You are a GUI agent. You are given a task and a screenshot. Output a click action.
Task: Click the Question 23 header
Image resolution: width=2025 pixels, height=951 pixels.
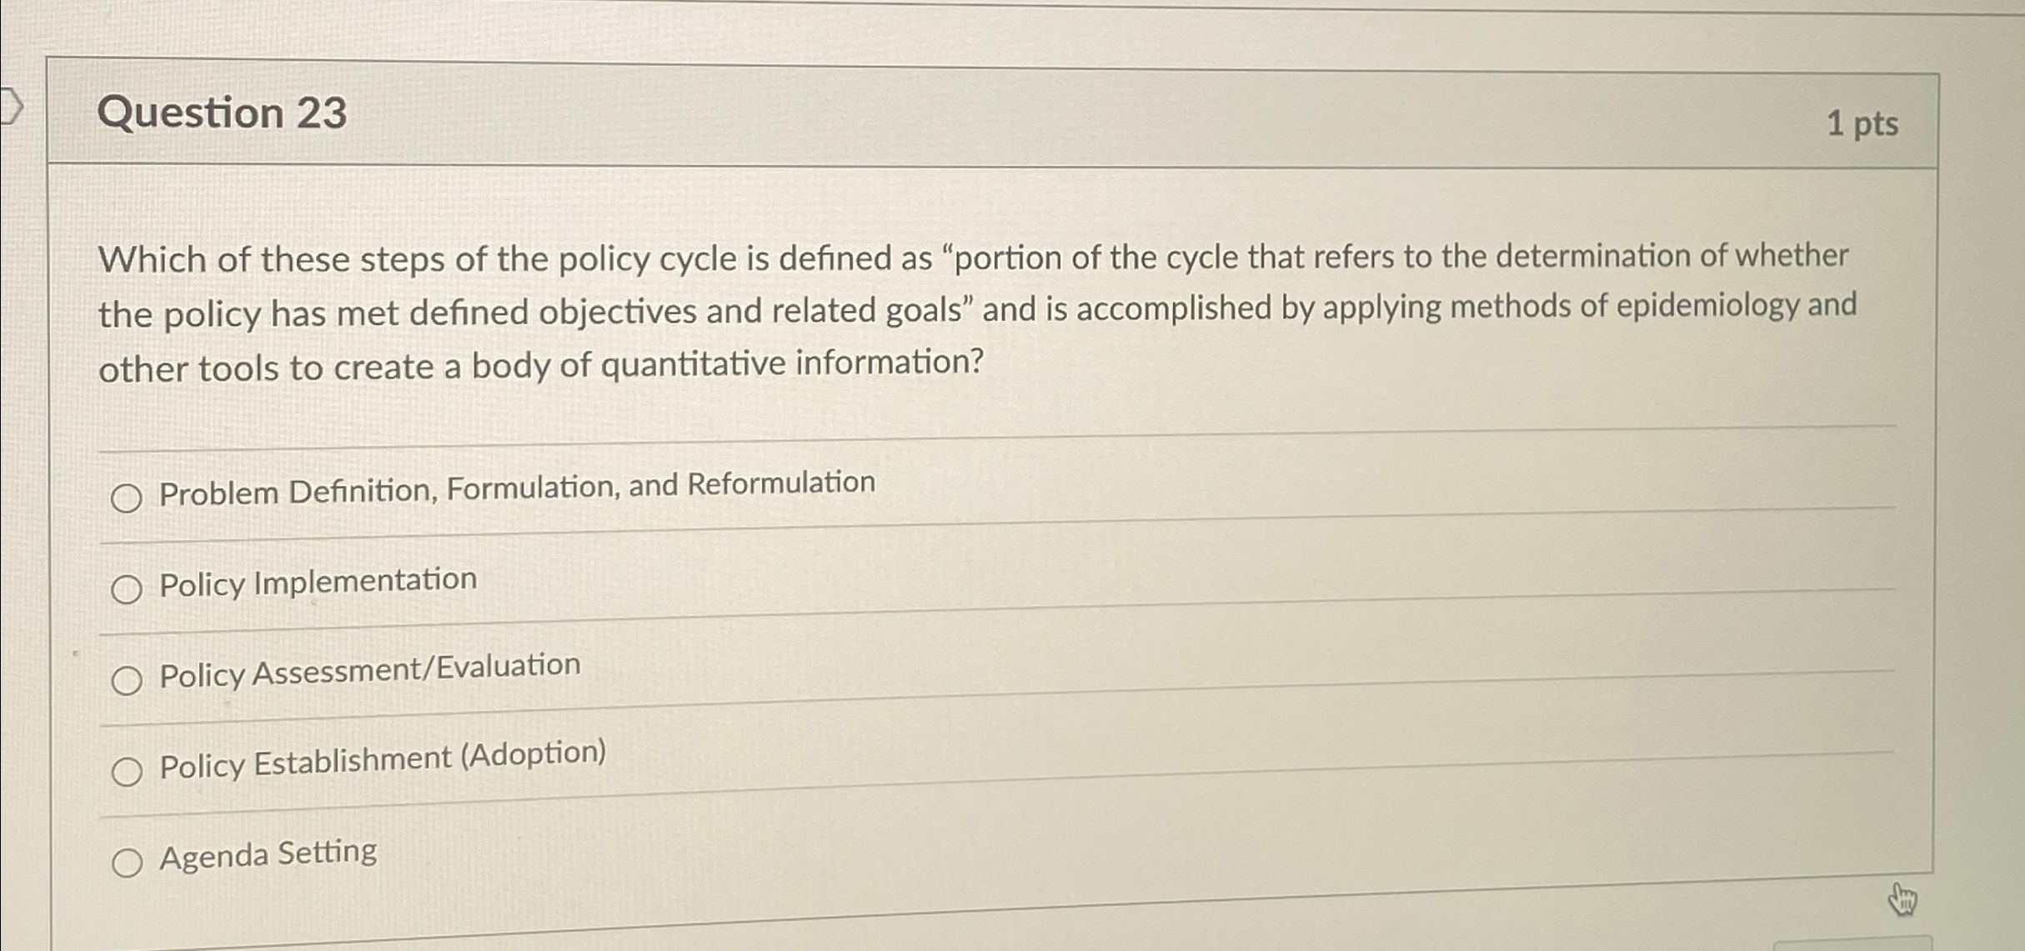tap(225, 112)
